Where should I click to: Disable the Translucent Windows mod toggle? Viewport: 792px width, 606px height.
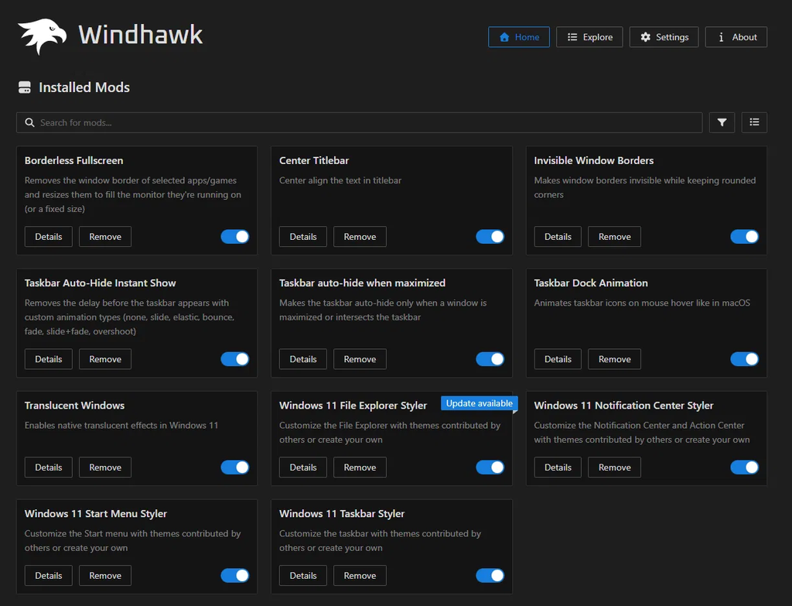click(235, 467)
